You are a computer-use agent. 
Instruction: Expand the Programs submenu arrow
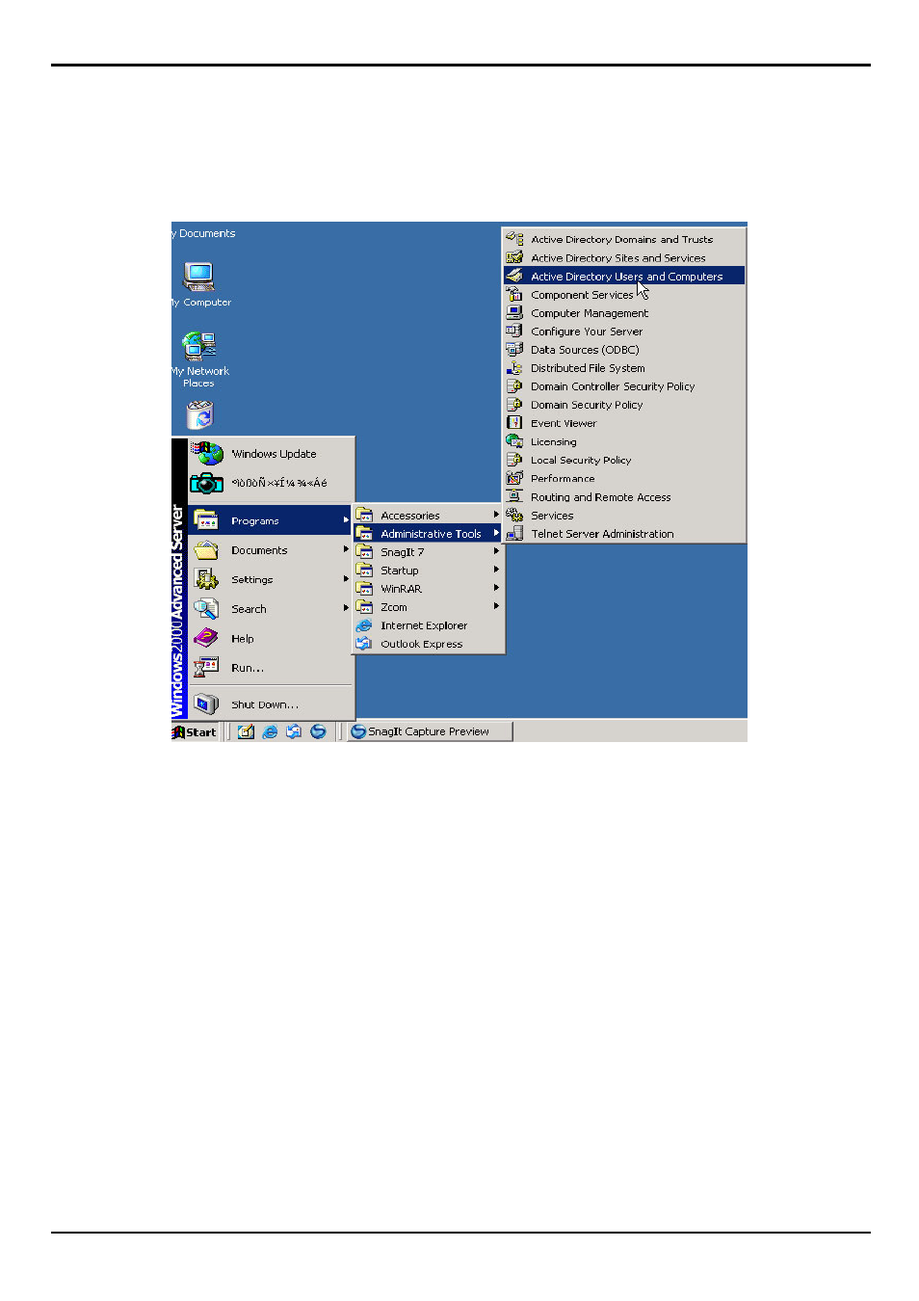pos(346,520)
